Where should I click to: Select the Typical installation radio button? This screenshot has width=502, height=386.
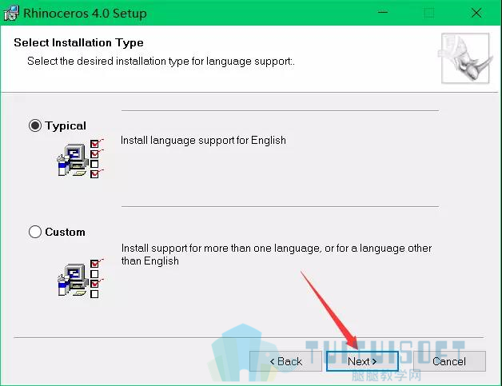tap(35, 125)
